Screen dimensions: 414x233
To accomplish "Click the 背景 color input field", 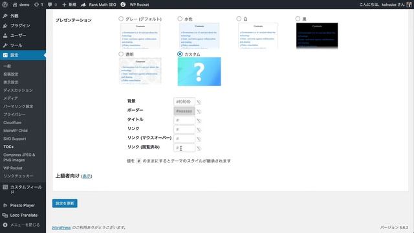I will [x=184, y=102].
